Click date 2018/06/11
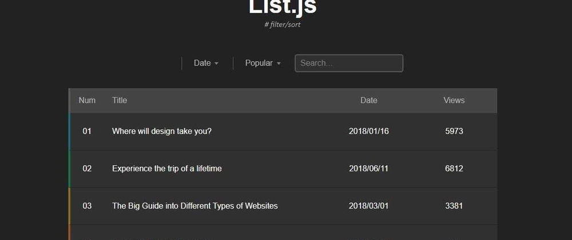 coord(368,169)
